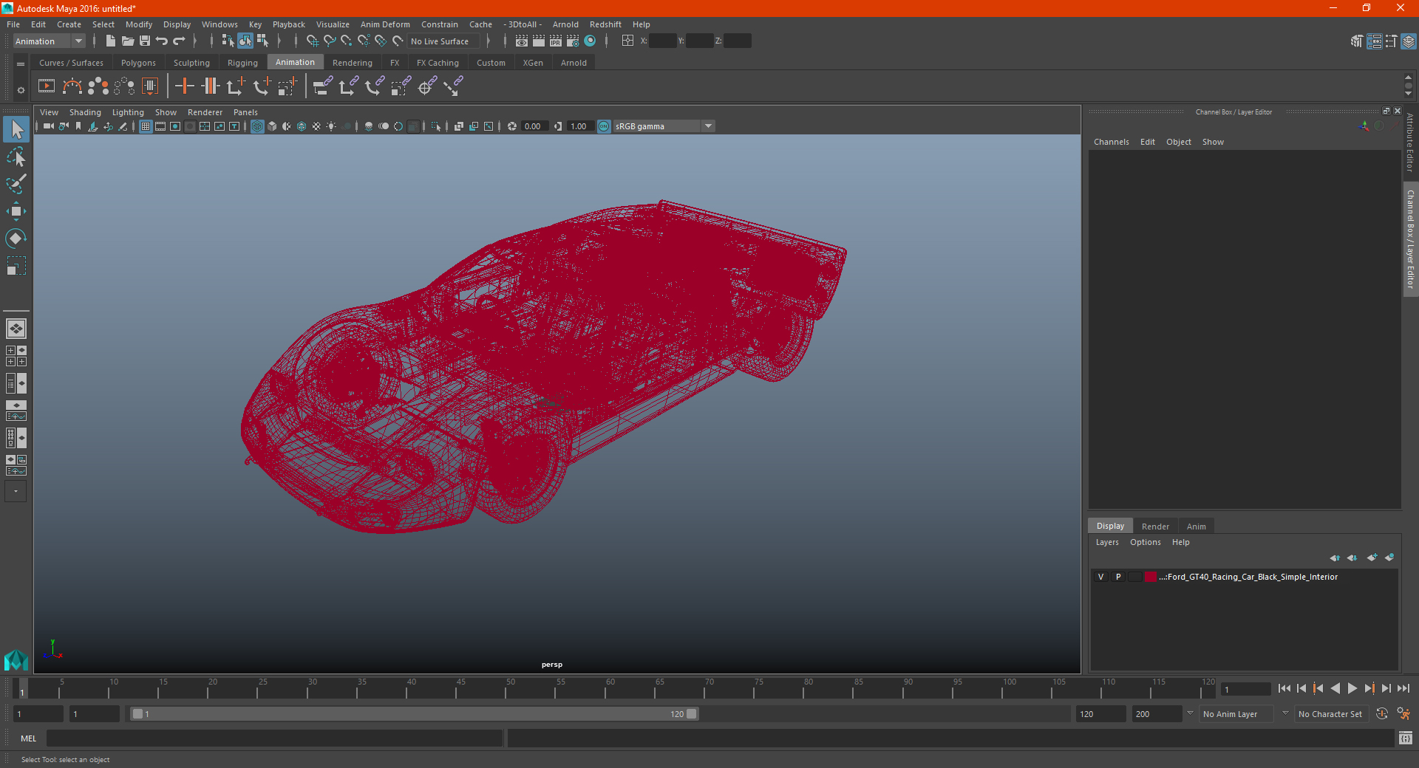Open the Channels menu in Channel Box
Viewport: 1419px width, 768px height.
(x=1111, y=142)
